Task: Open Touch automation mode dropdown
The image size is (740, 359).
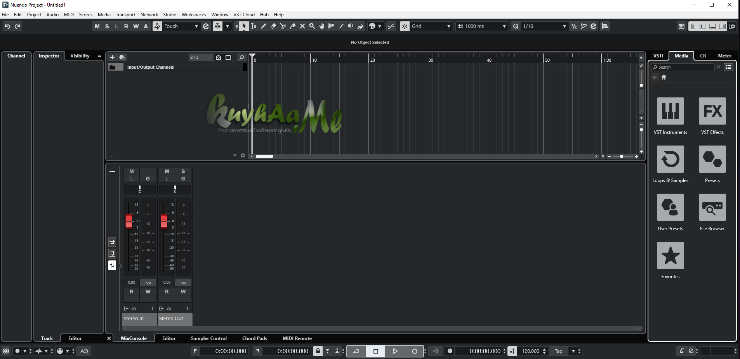Action: click(181, 26)
